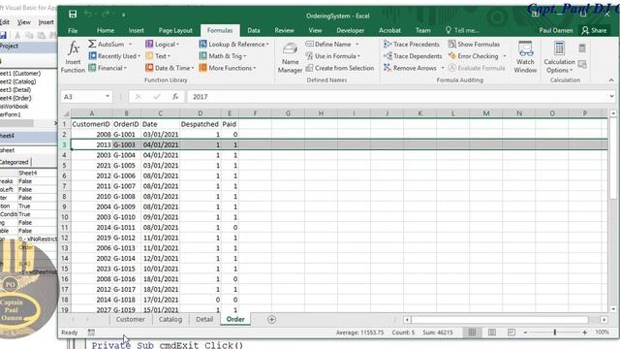Switch to the Insert ribbon tab in Excel
Screen dimensions: 620x349
(x=136, y=30)
